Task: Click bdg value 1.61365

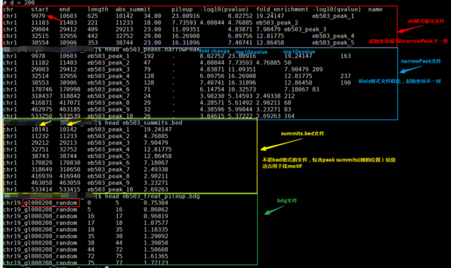Action: pyautogui.click(x=156, y=256)
